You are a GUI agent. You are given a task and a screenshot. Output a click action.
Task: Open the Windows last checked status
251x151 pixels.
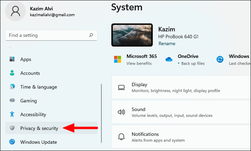point(240,63)
